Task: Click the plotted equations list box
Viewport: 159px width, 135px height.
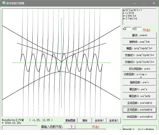Action: (140, 17)
